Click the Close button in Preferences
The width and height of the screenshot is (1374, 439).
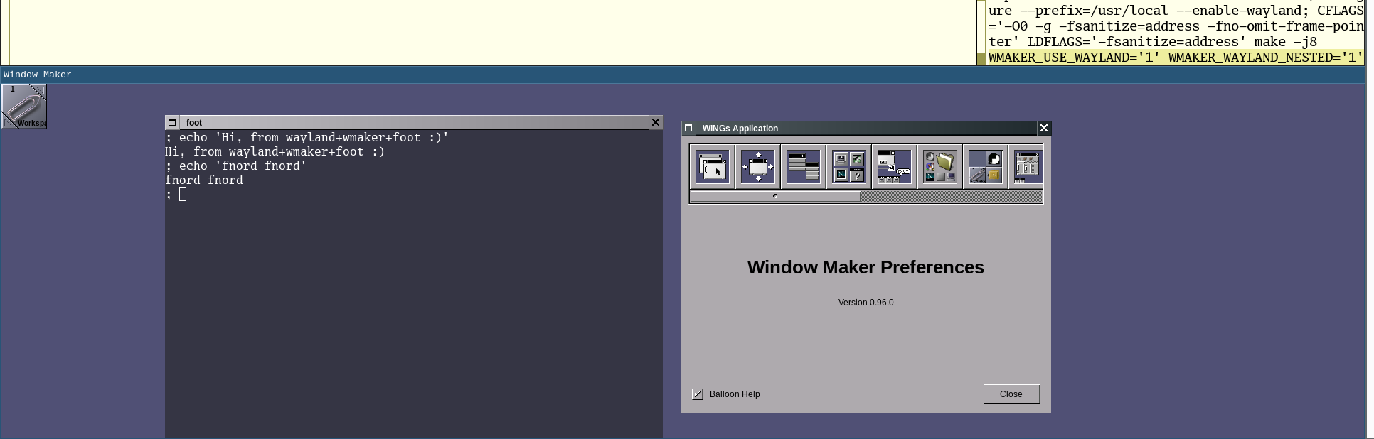click(x=1011, y=394)
